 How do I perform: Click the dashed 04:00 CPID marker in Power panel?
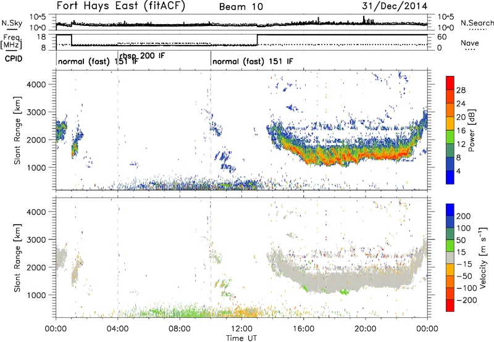118,130
